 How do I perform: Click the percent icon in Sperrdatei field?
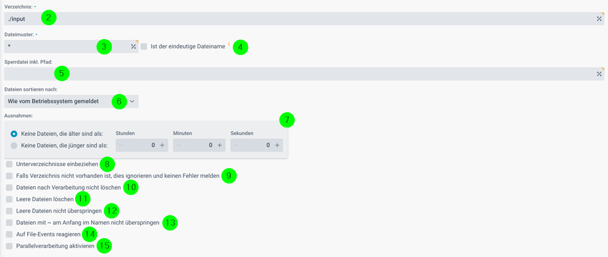point(599,74)
